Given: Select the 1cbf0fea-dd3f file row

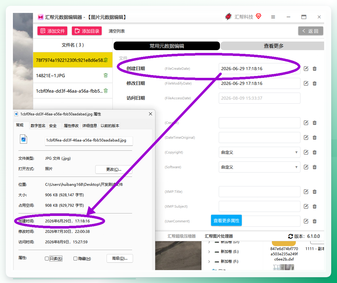Looking at the screenshot, I should point(73,91).
